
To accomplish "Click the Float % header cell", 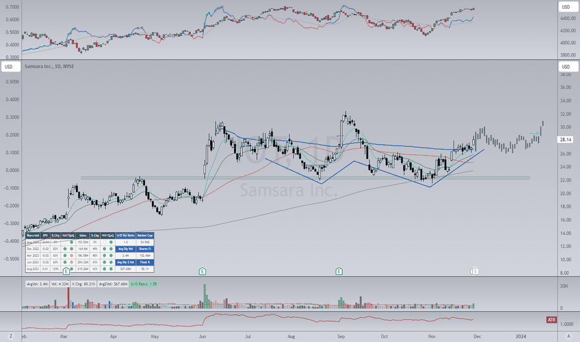I will [x=144, y=262].
